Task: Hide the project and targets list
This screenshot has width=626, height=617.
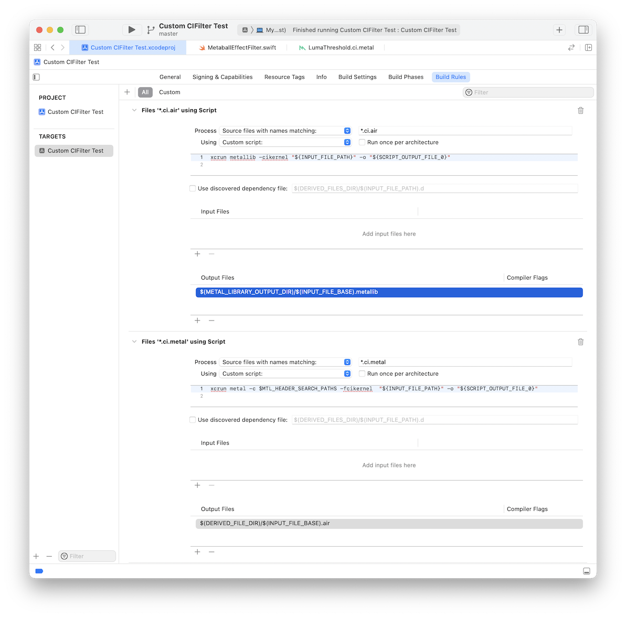Action: point(36,77)
